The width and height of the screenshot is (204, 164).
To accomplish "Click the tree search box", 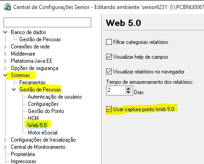I will [47, 22].
